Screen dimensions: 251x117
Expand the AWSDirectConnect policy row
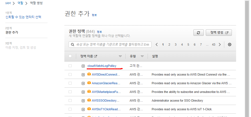coord(83,75)
